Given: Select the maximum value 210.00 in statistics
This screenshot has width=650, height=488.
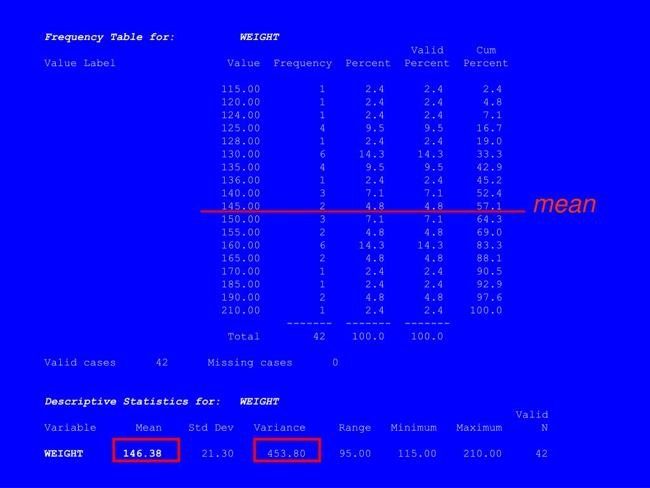Looking at the screenshot, I should (482, 454).
